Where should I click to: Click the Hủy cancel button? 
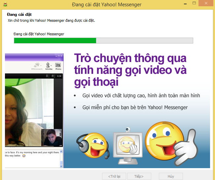pyautogui.click(x=171, y=176)
